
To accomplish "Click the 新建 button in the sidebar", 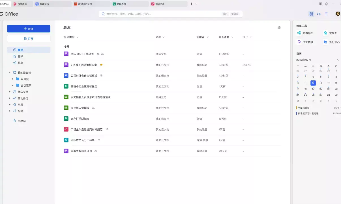I will 29,28.
